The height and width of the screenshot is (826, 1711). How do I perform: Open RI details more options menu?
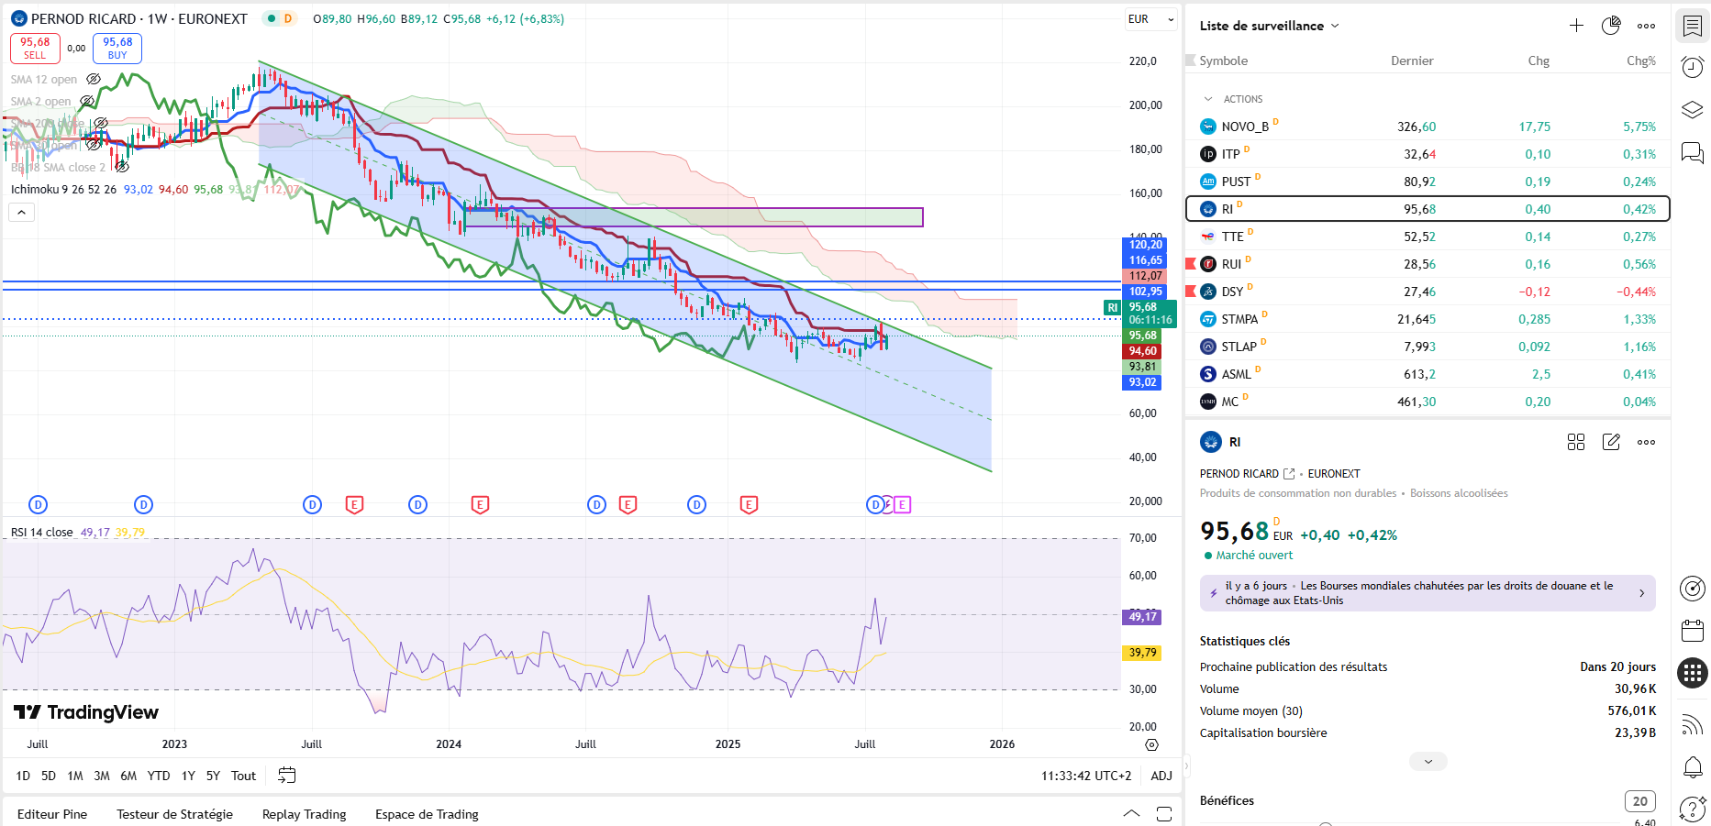coord(1647,442)
